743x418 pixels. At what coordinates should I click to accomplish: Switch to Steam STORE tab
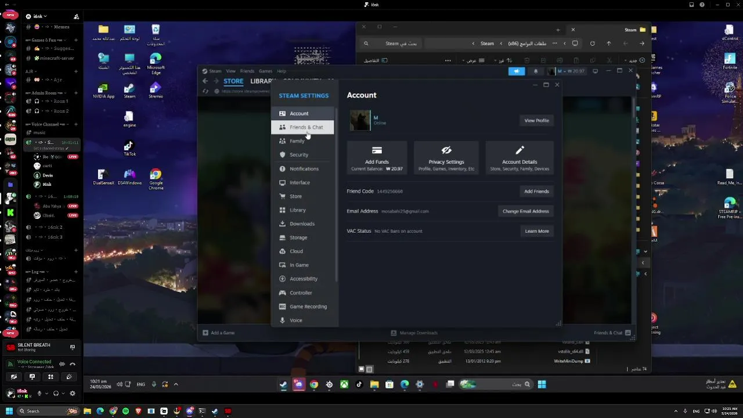(x=233, y=81)
